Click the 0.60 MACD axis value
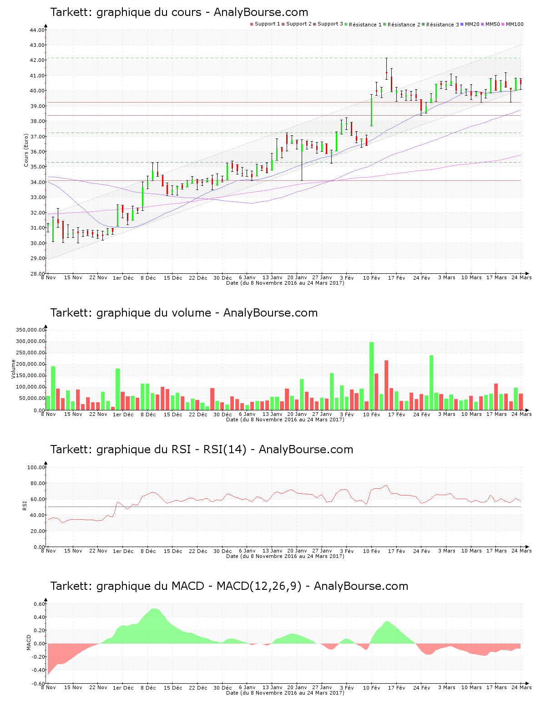546x706 pixels. click(39, 604)
